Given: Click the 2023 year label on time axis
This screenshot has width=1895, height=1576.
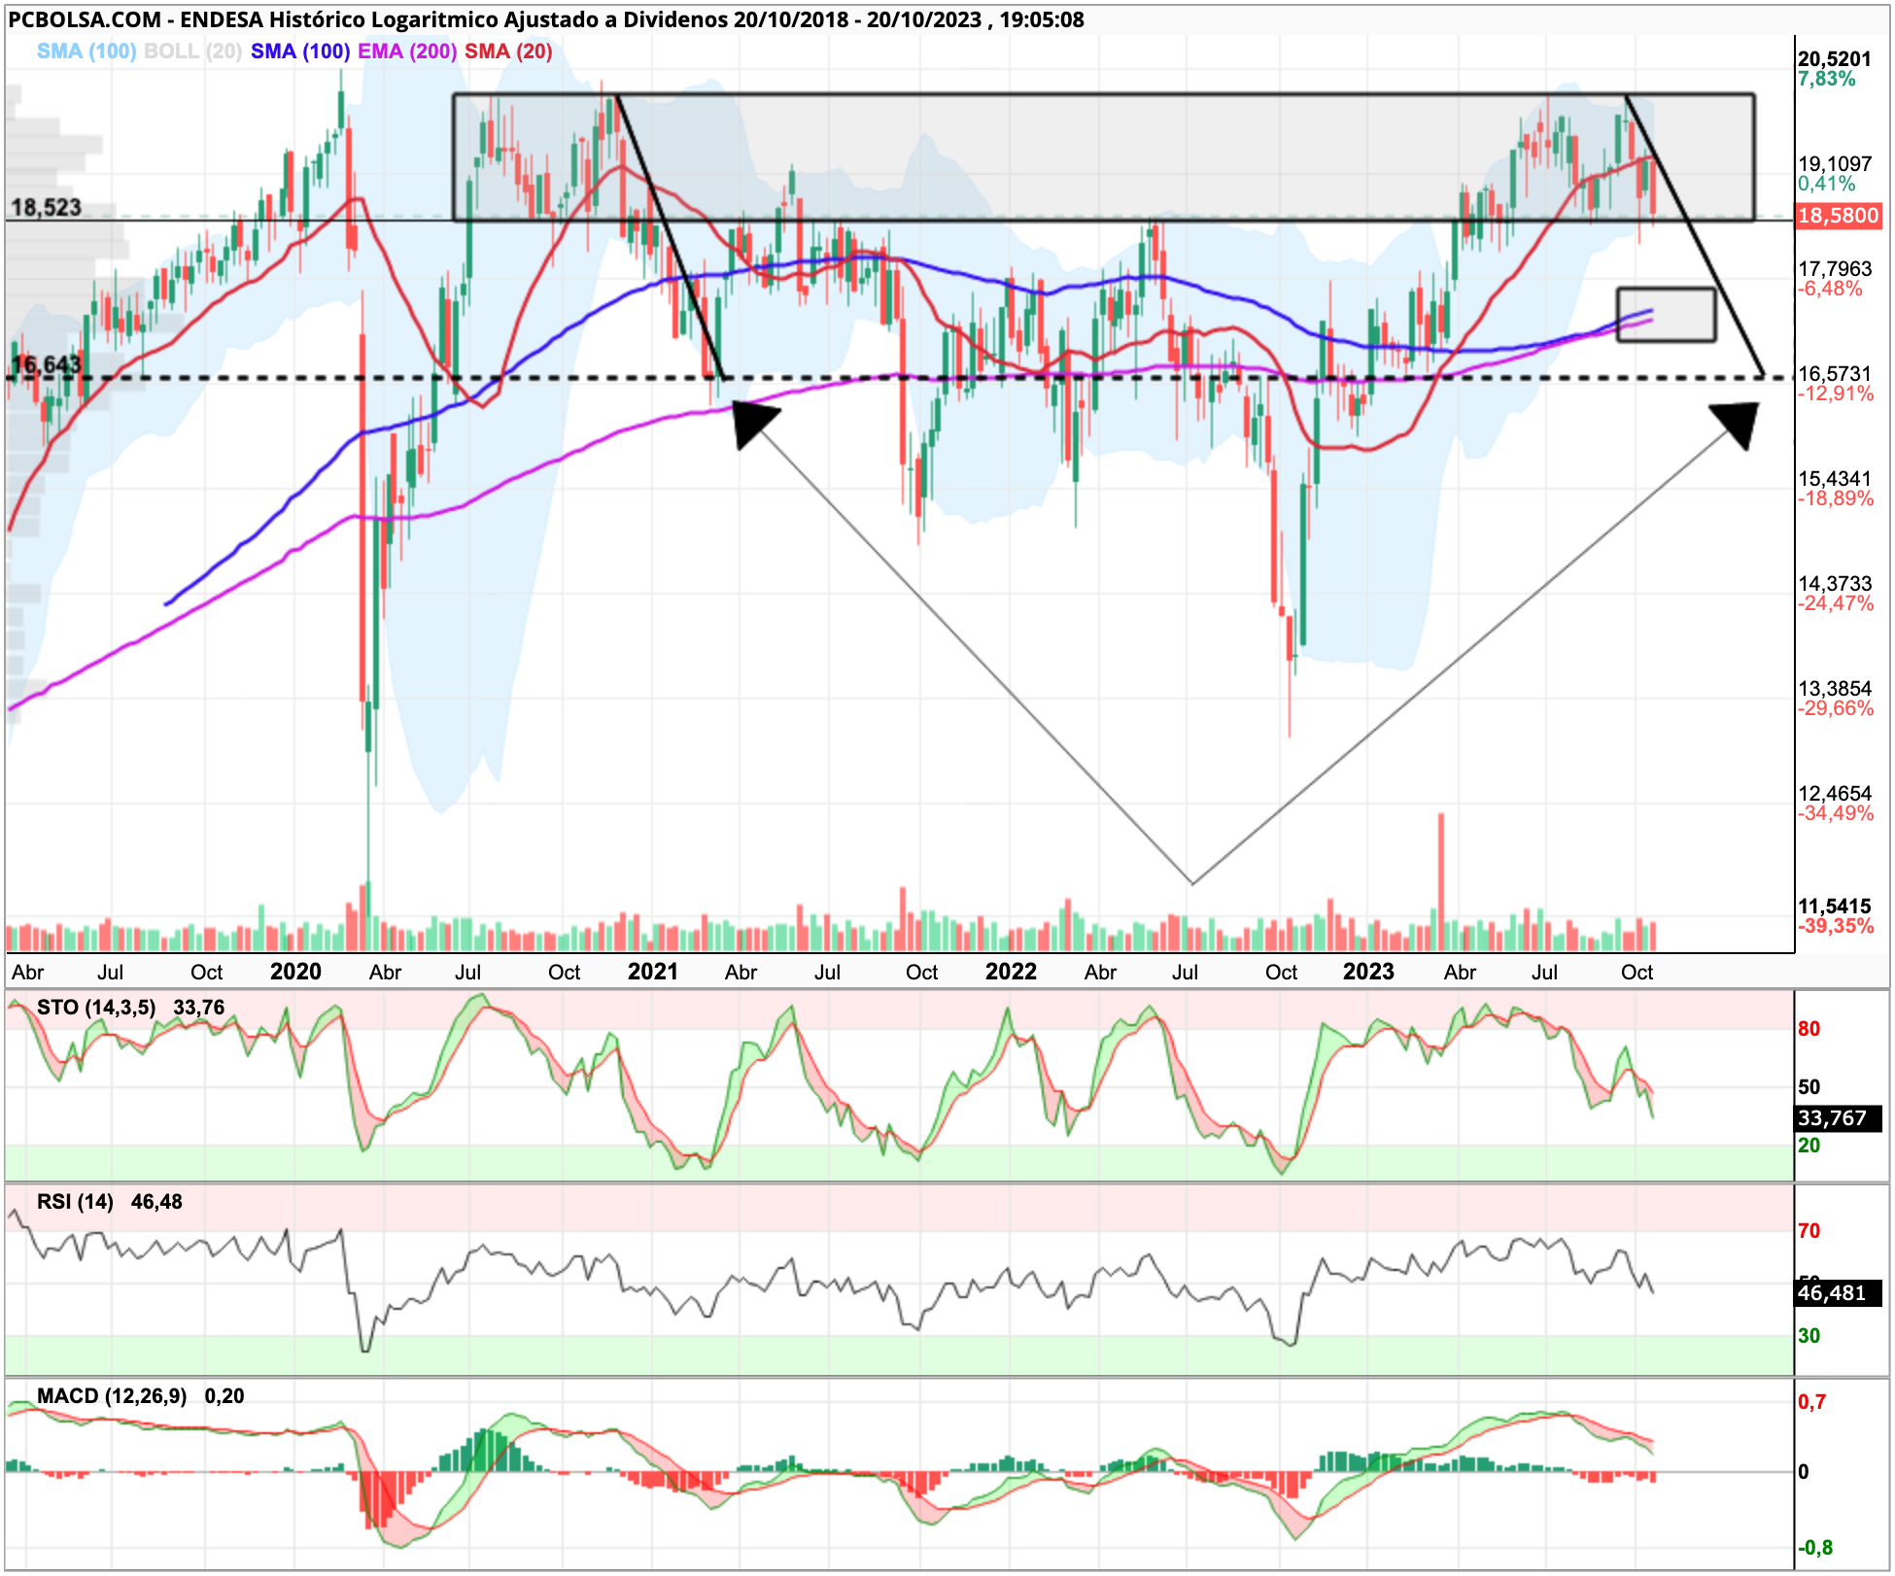Looking at the screenshot, I should [1368, 972].
